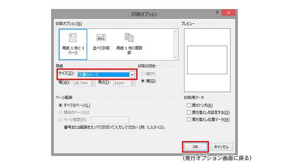Check 裁ち落としを設定する option
Viewport: 289px width, 165px height.
click(x=189, y=112)
